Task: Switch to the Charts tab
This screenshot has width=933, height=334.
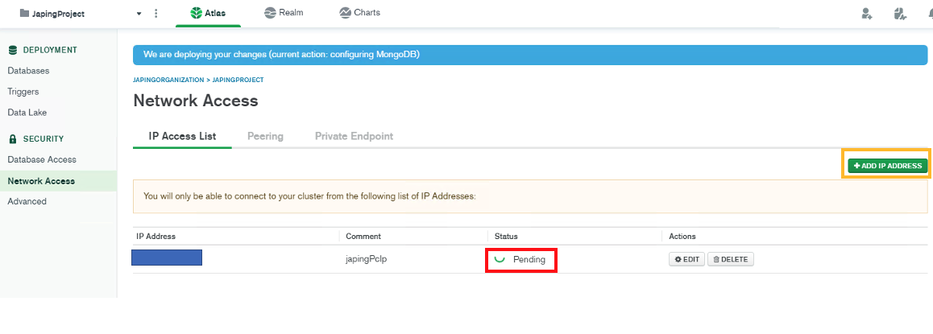Action: pos(359,13)
